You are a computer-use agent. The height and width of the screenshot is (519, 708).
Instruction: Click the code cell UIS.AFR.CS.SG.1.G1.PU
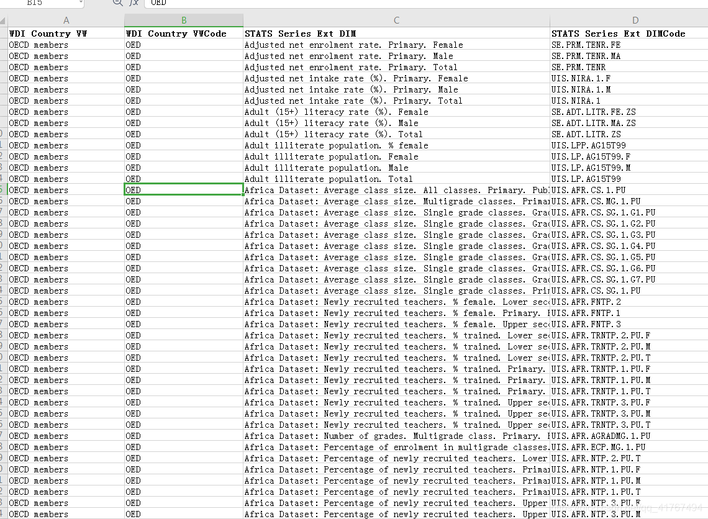[x=629, y=212]
